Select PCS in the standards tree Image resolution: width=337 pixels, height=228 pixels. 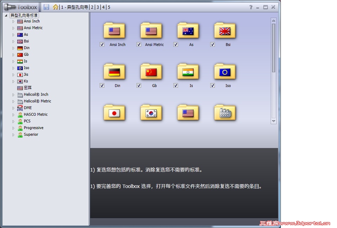click(x=27, y=121)
